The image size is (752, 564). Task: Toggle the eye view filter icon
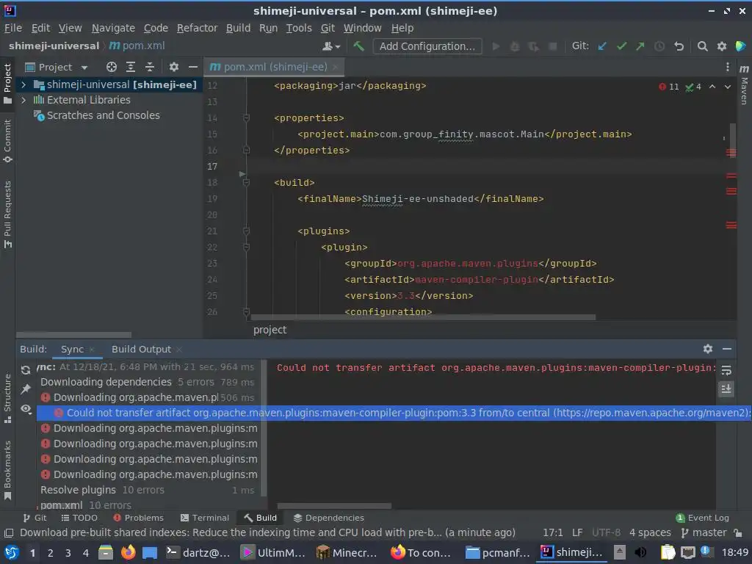coord(26,408)
